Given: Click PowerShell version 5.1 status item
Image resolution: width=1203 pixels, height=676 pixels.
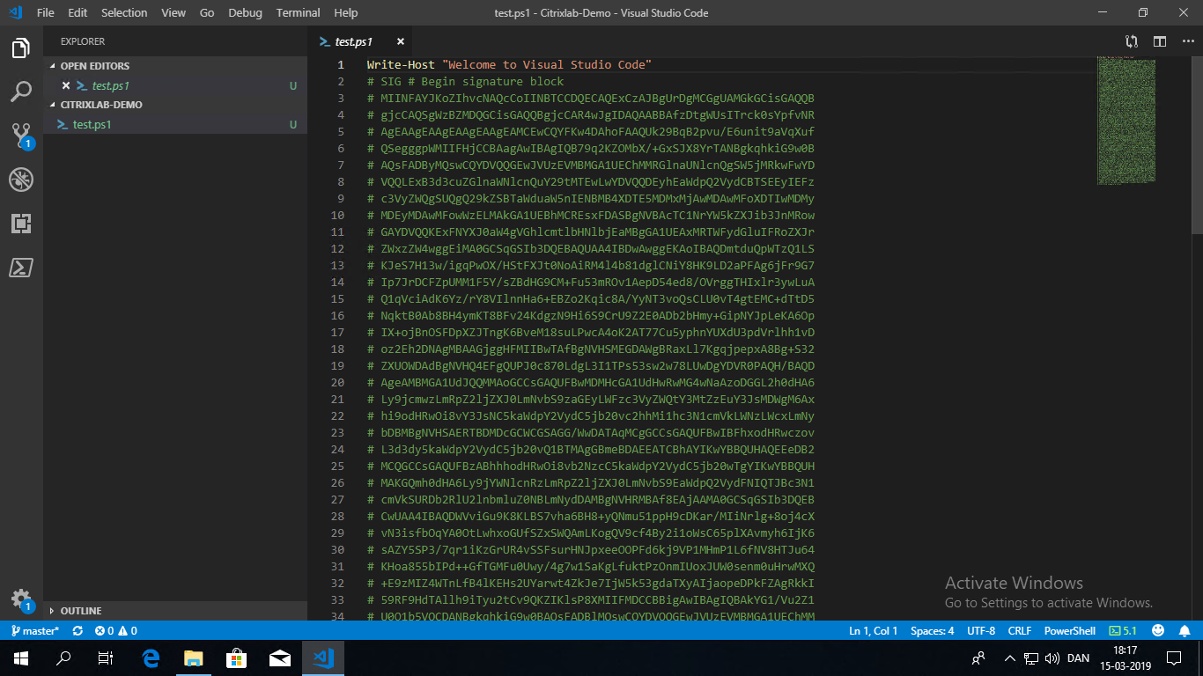Looking at the screenshot, I should point(1123,630).
